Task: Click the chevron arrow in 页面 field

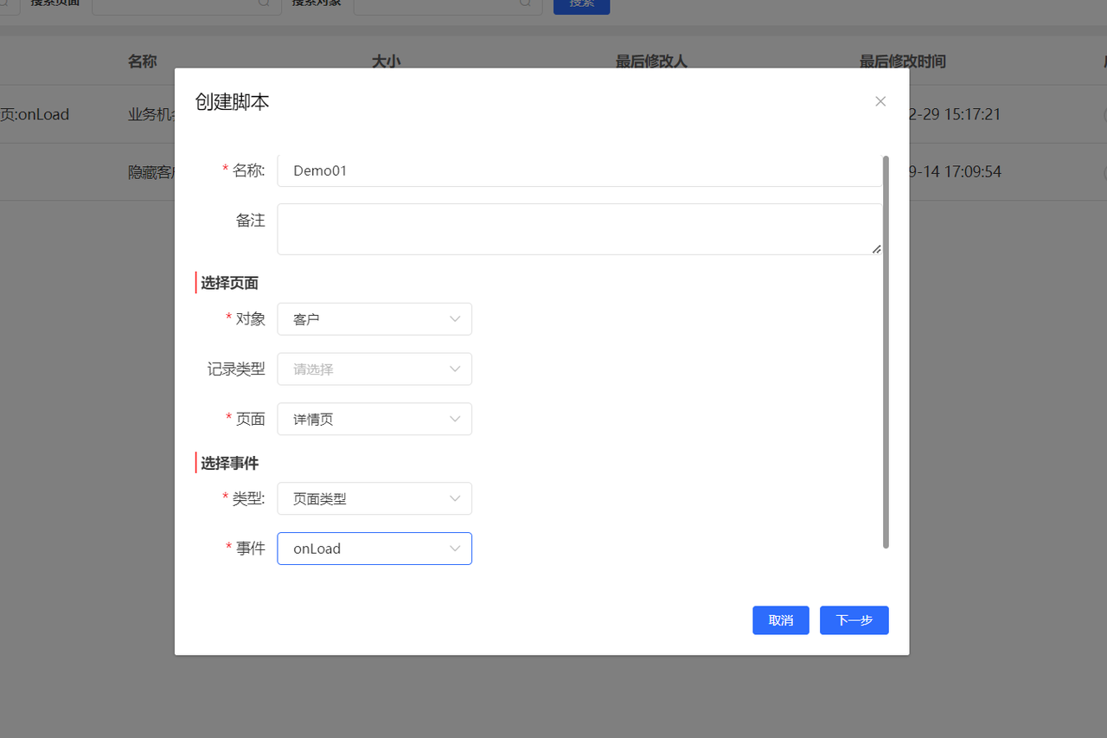Action: [x=455, y=420]
